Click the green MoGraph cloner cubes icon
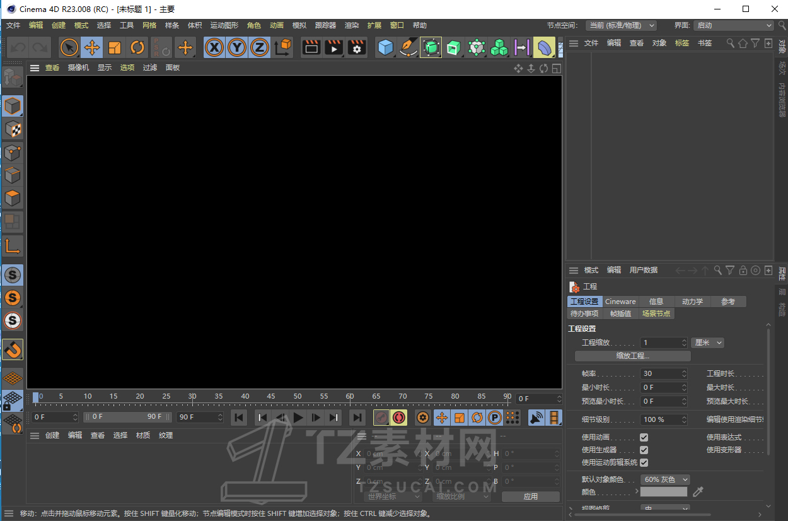 click(x=499, y=47)
